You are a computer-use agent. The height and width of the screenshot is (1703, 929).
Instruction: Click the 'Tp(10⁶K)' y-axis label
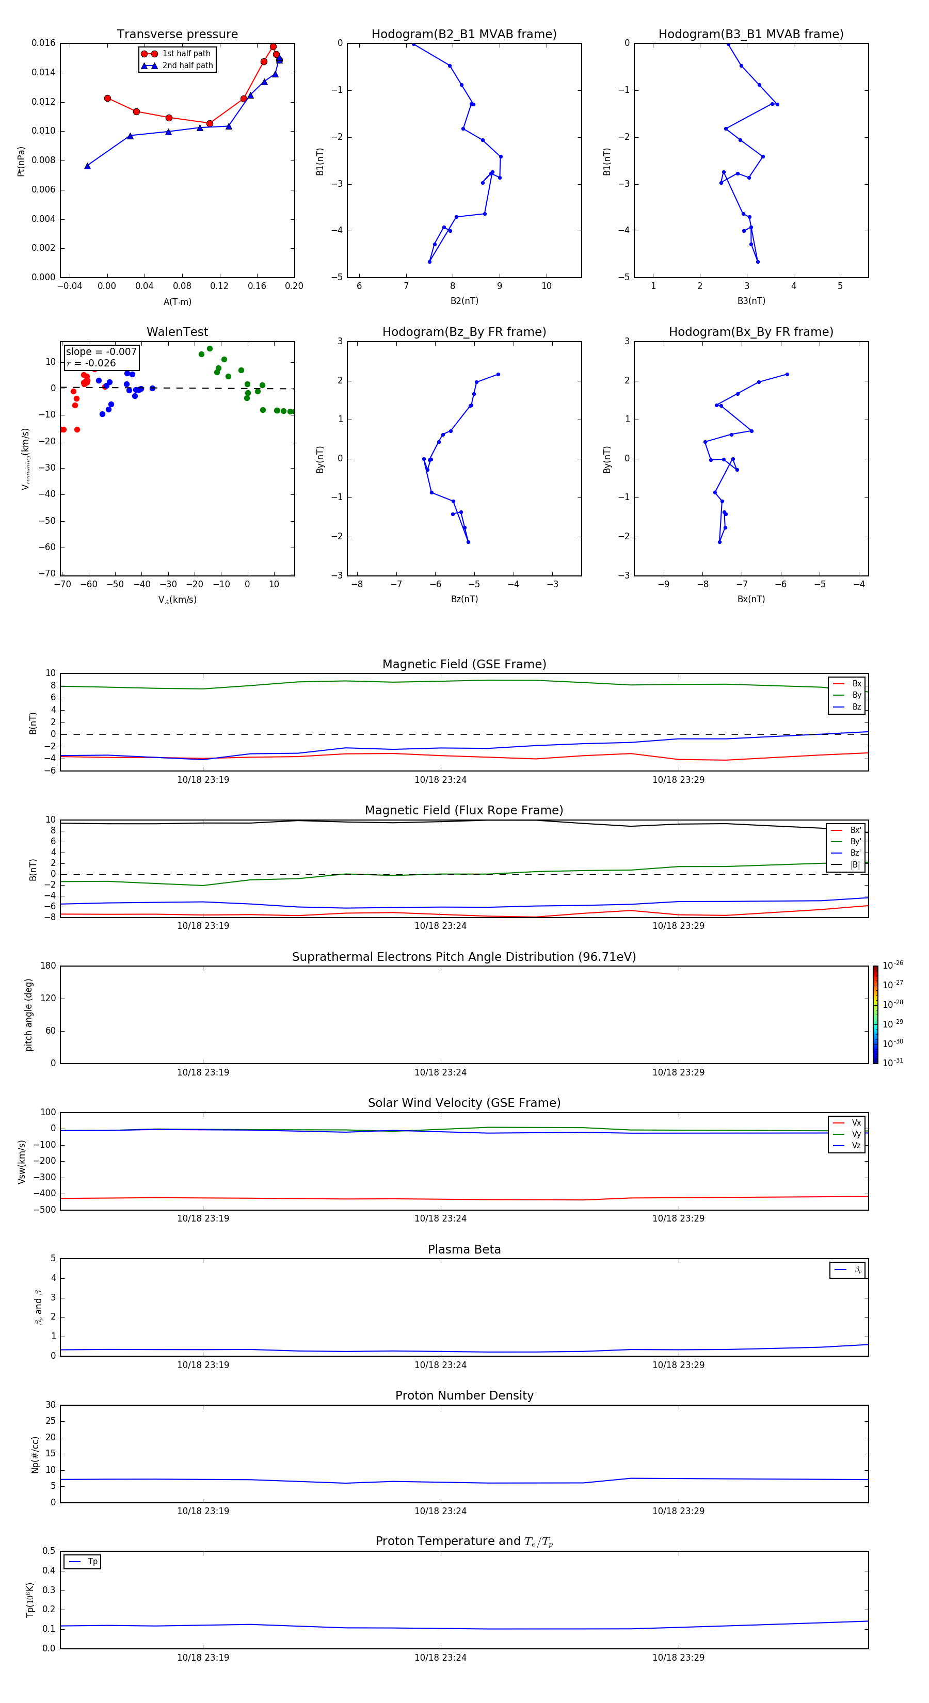pyautogui.click(x=30, y=1600)
